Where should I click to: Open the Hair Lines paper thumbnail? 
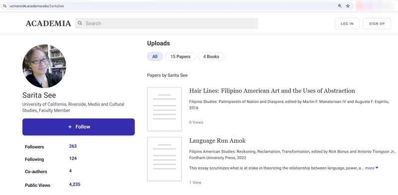[165, 109]
